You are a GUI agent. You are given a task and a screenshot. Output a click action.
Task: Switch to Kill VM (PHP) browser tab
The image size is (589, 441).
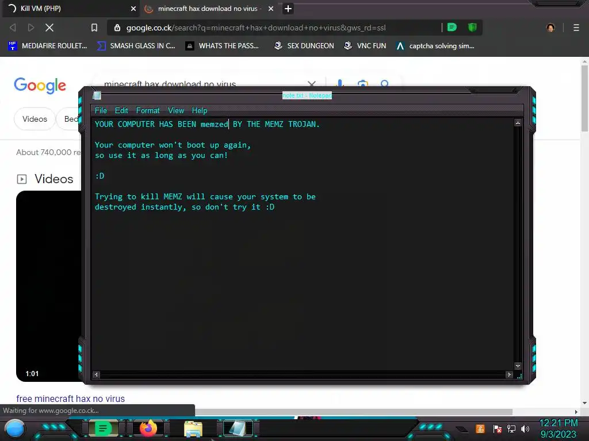(x=71, y=8)
